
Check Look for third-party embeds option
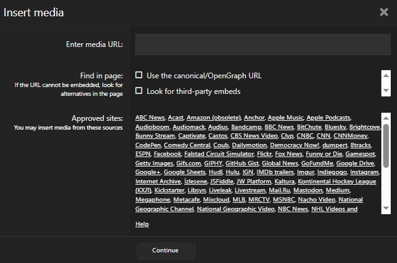click(x=139, y=91)
